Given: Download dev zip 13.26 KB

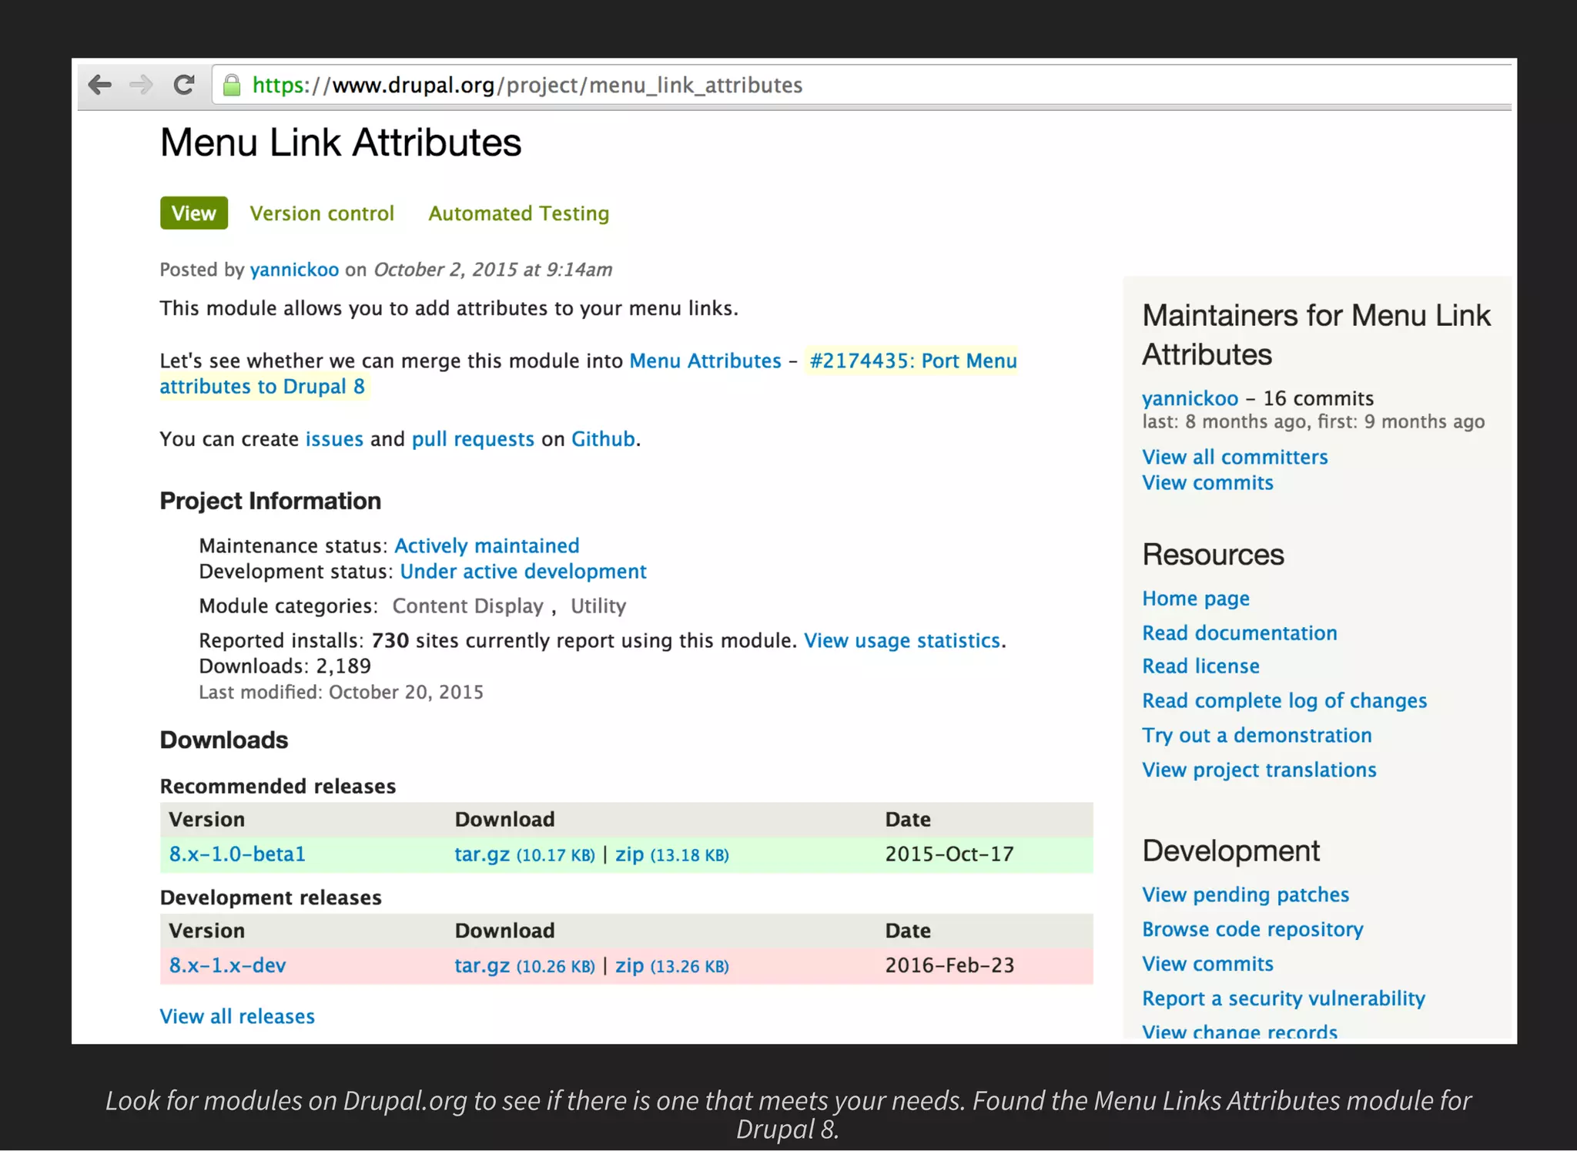Looking at the screenshot, I should pyautogui.click(x=671, y=965).
